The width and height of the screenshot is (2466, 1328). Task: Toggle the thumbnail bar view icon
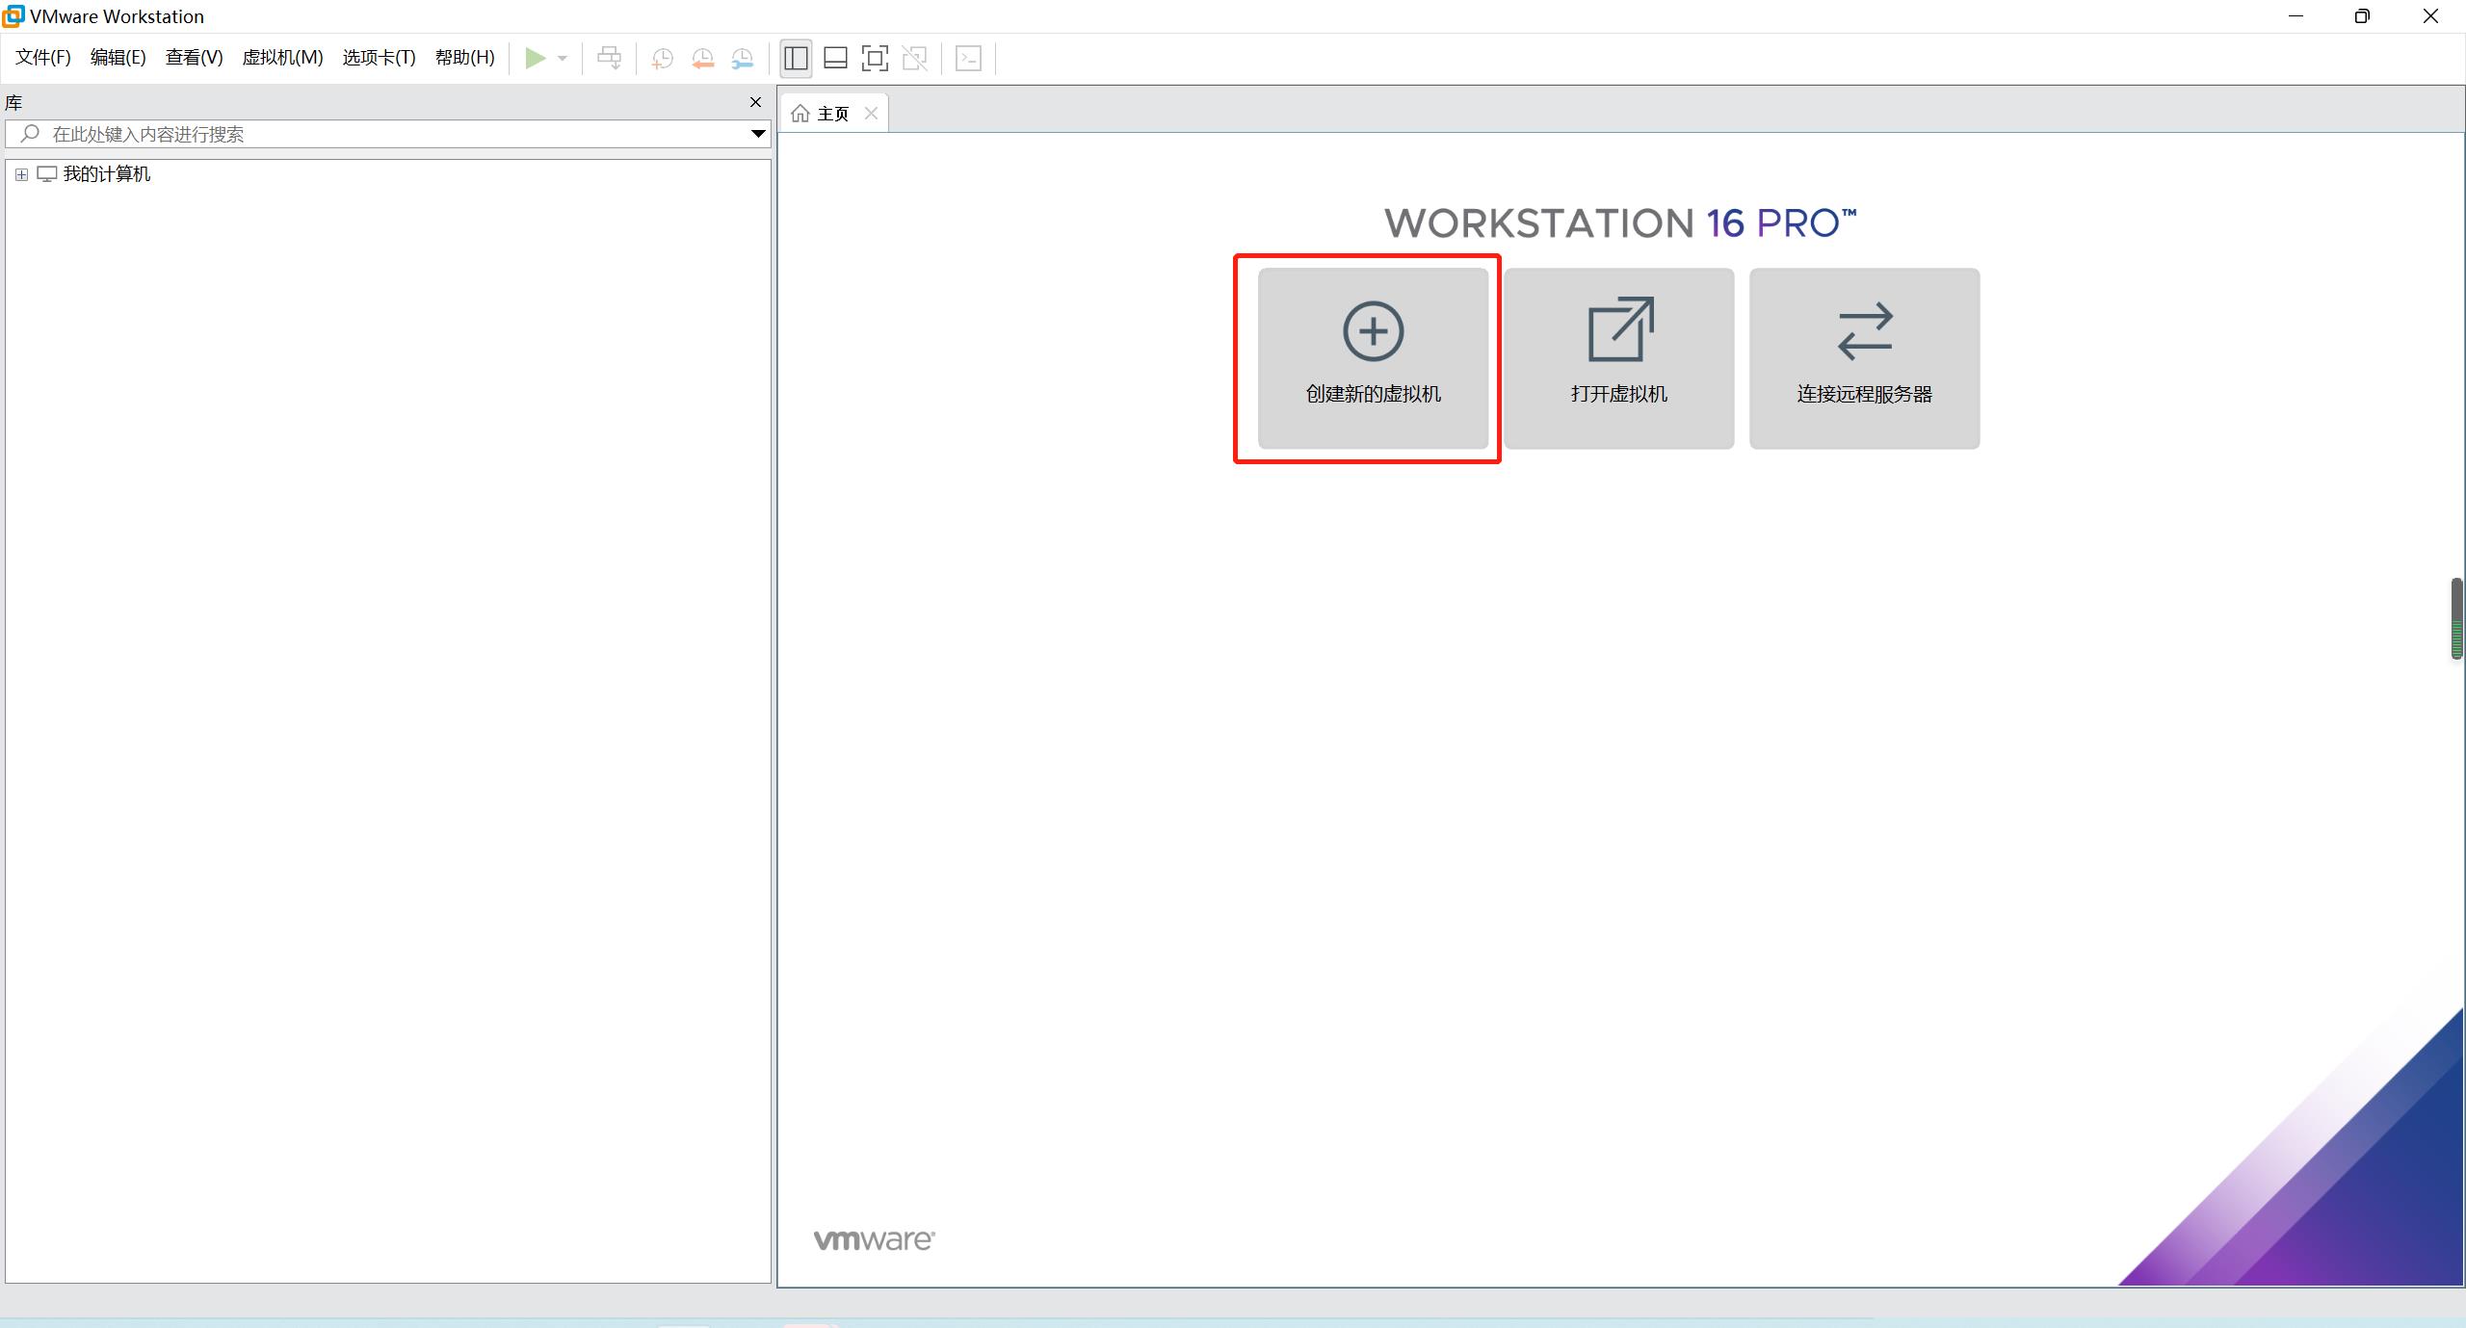tap(835, 59)
